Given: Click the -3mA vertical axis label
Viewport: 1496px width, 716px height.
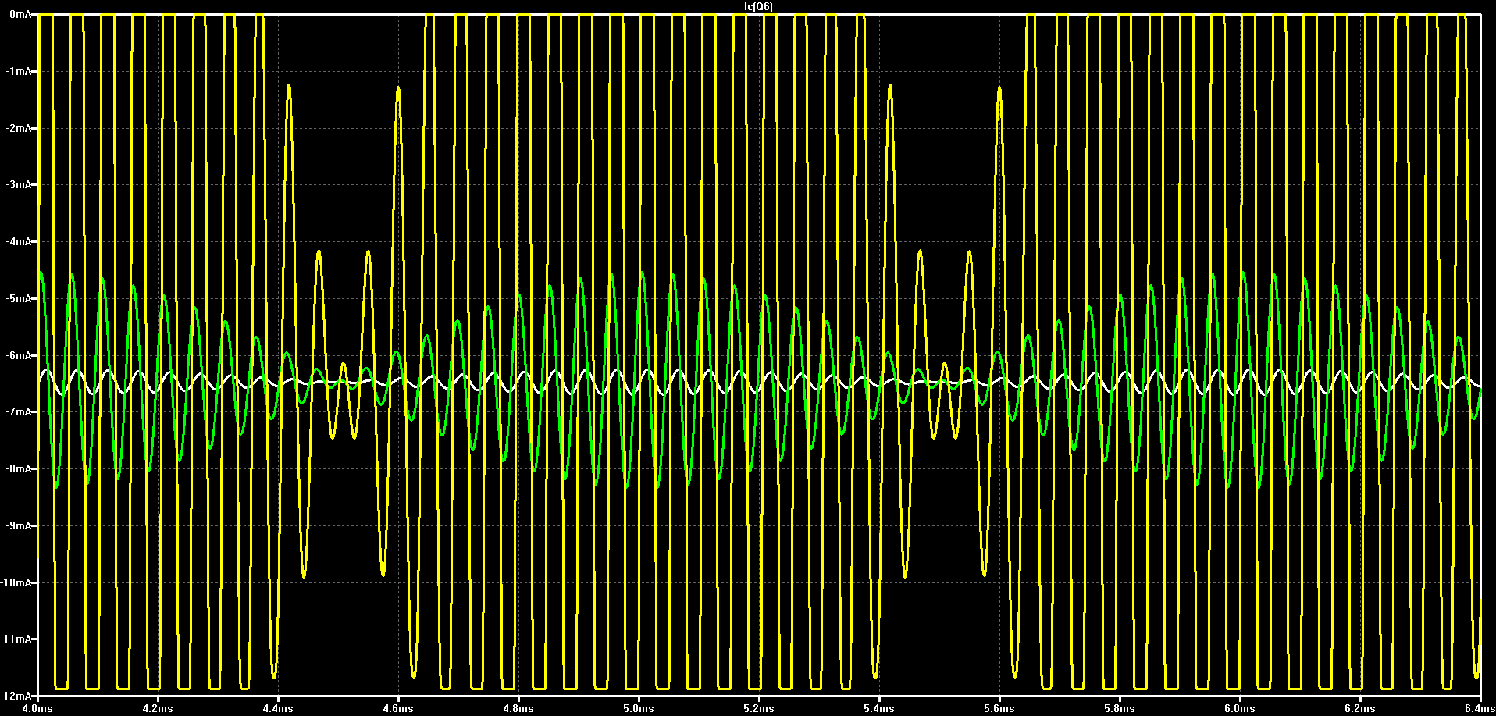Looking at the screenshot, I should tap(19, 185).
